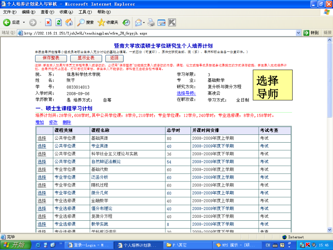Expand the Back button history dropdown arrow
The width and height of the screenshot is (333, 250).
click(x=24, y=22)
